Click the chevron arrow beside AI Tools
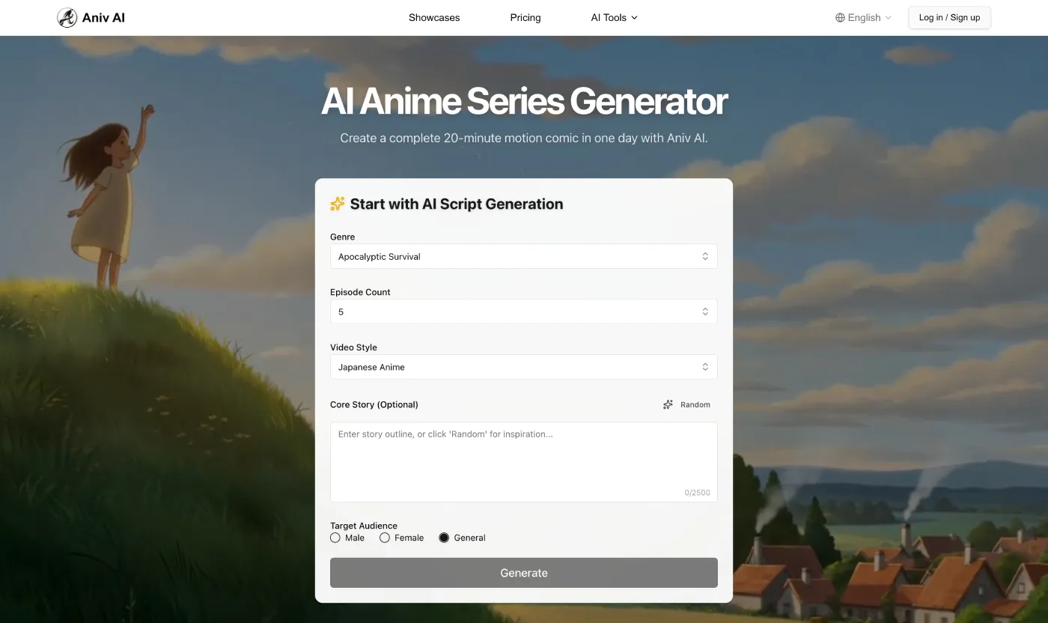Viewport: 1048px width, 623px height. tap(635, 18)
